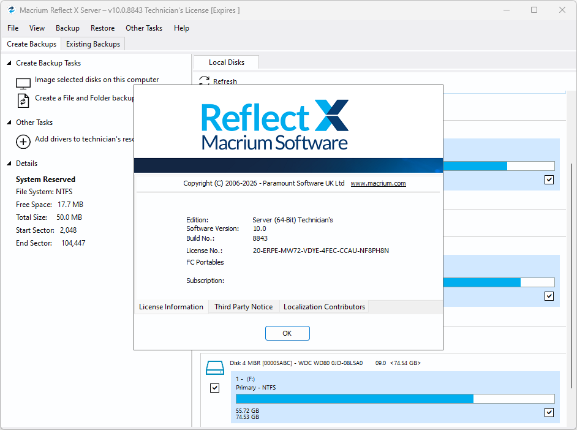Toggle the partition checkbox below second usage bar
The height and width of the screenshot is (430, 577).
[549, 296]
